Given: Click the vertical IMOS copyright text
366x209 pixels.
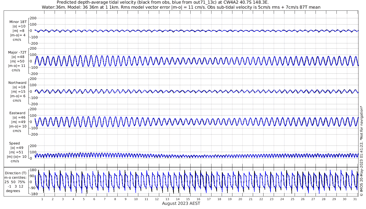Looking at the screenshot, I should click(x=361, y=151).
